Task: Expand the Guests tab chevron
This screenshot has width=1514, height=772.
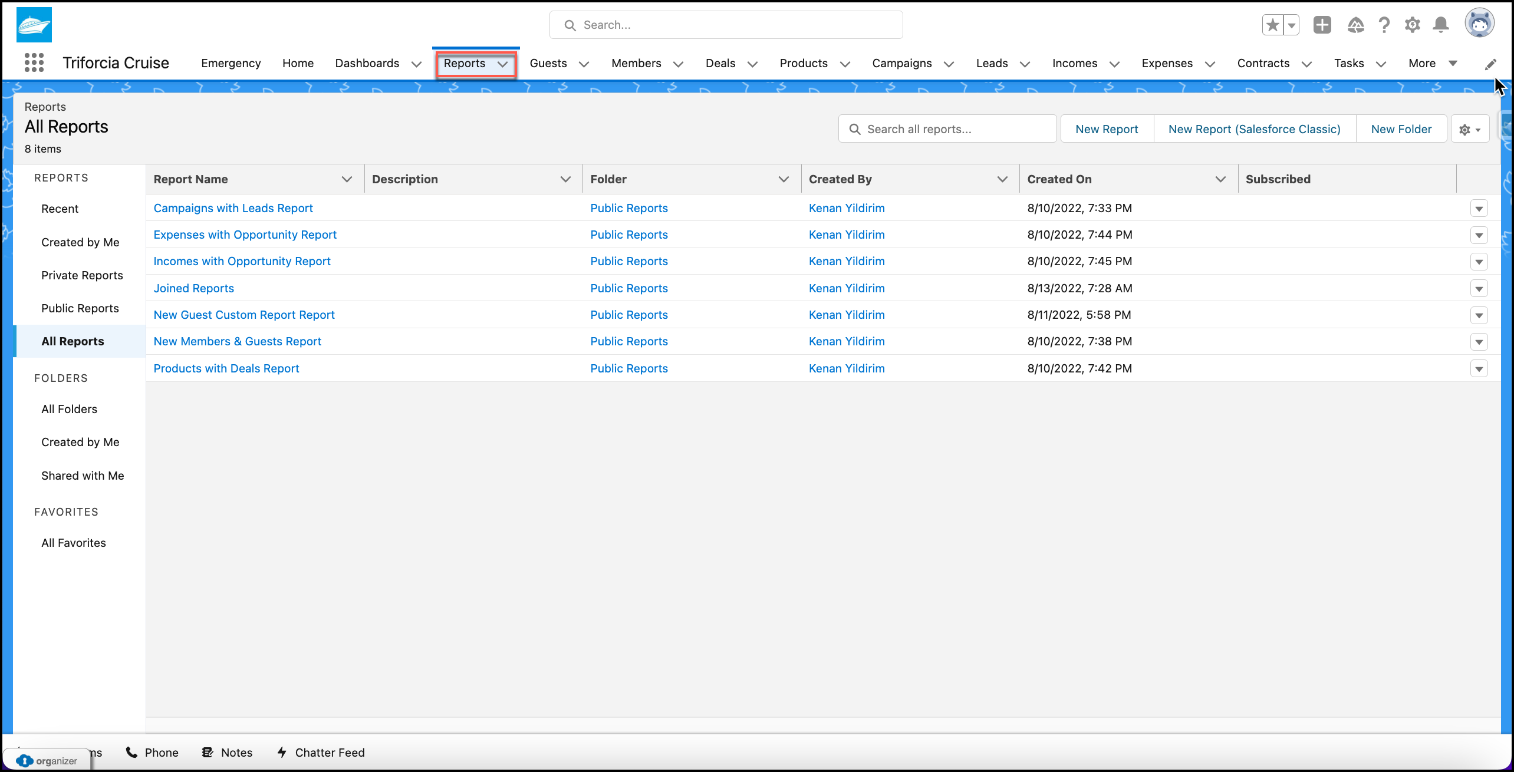Action: pyautogui.click(x=584, y=64)
